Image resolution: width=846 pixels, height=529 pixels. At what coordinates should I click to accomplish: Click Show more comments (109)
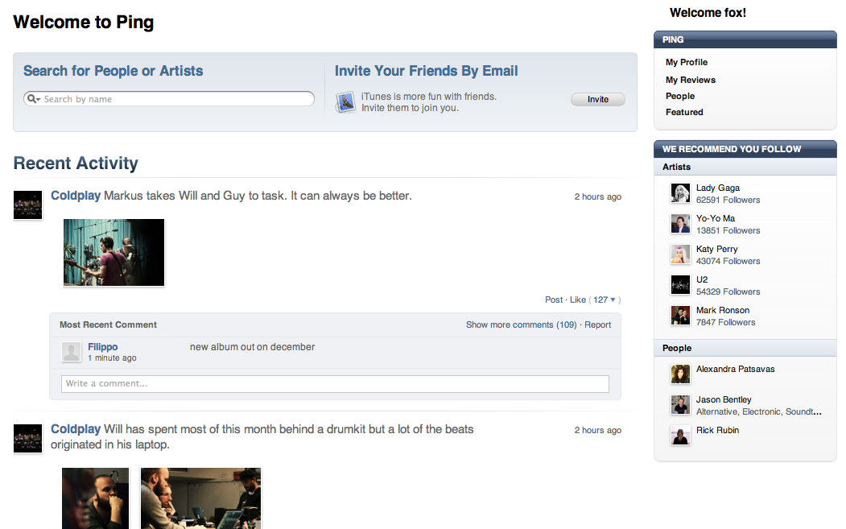(x=521, y=325)
